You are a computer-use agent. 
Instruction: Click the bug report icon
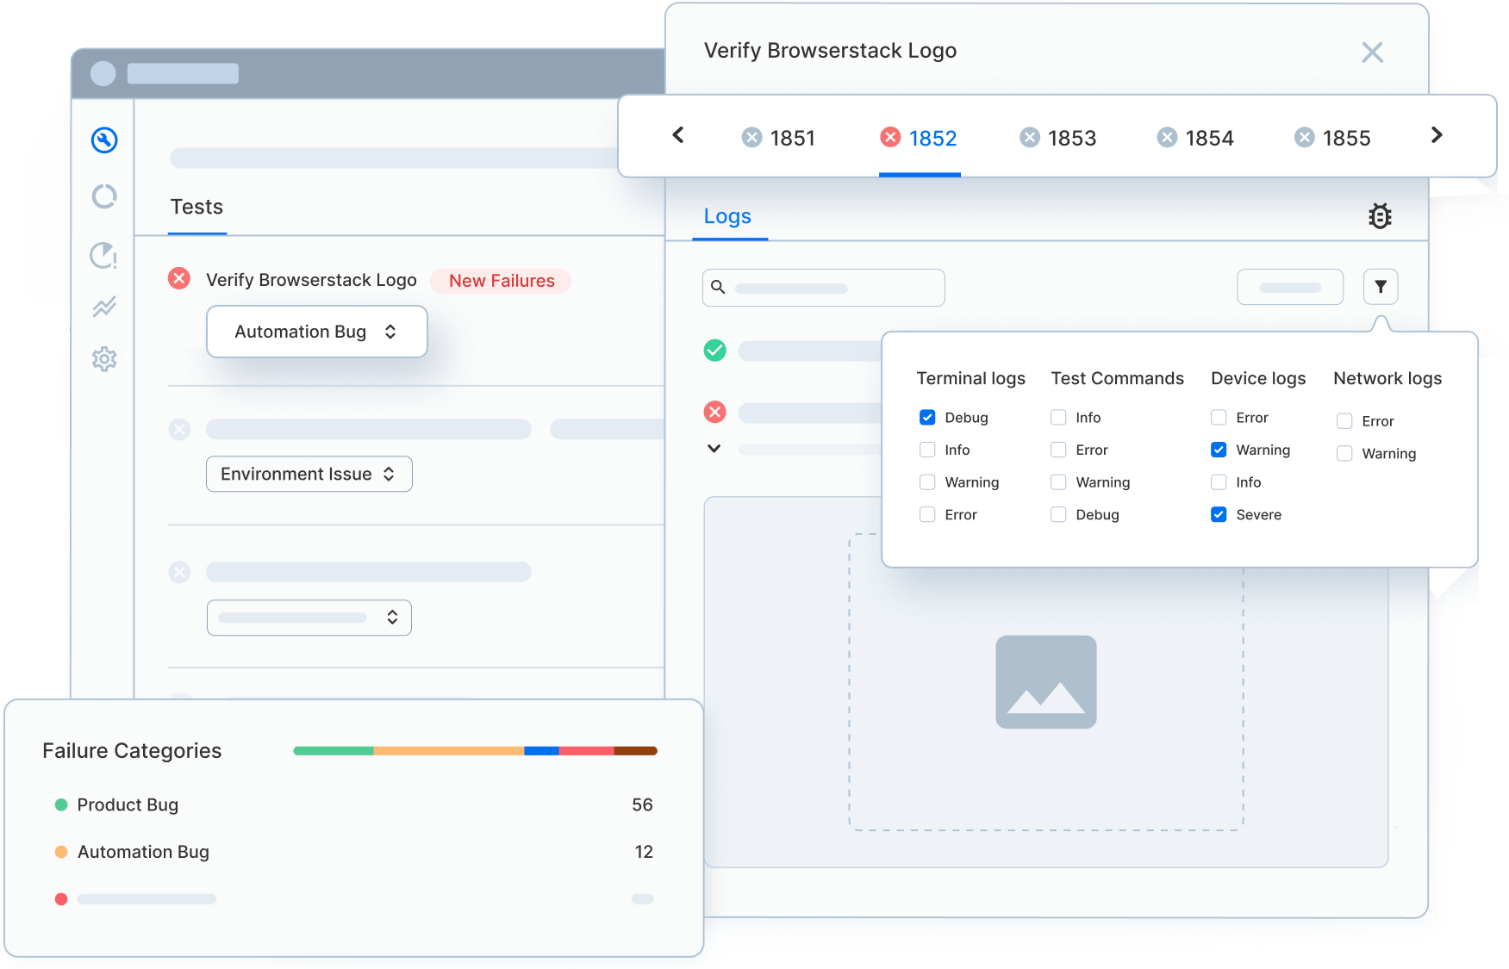point(1380,216)
